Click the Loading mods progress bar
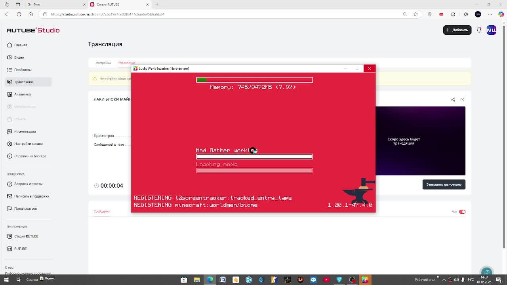The height and width of the screenshot is (285, 507). coord(254,171)
